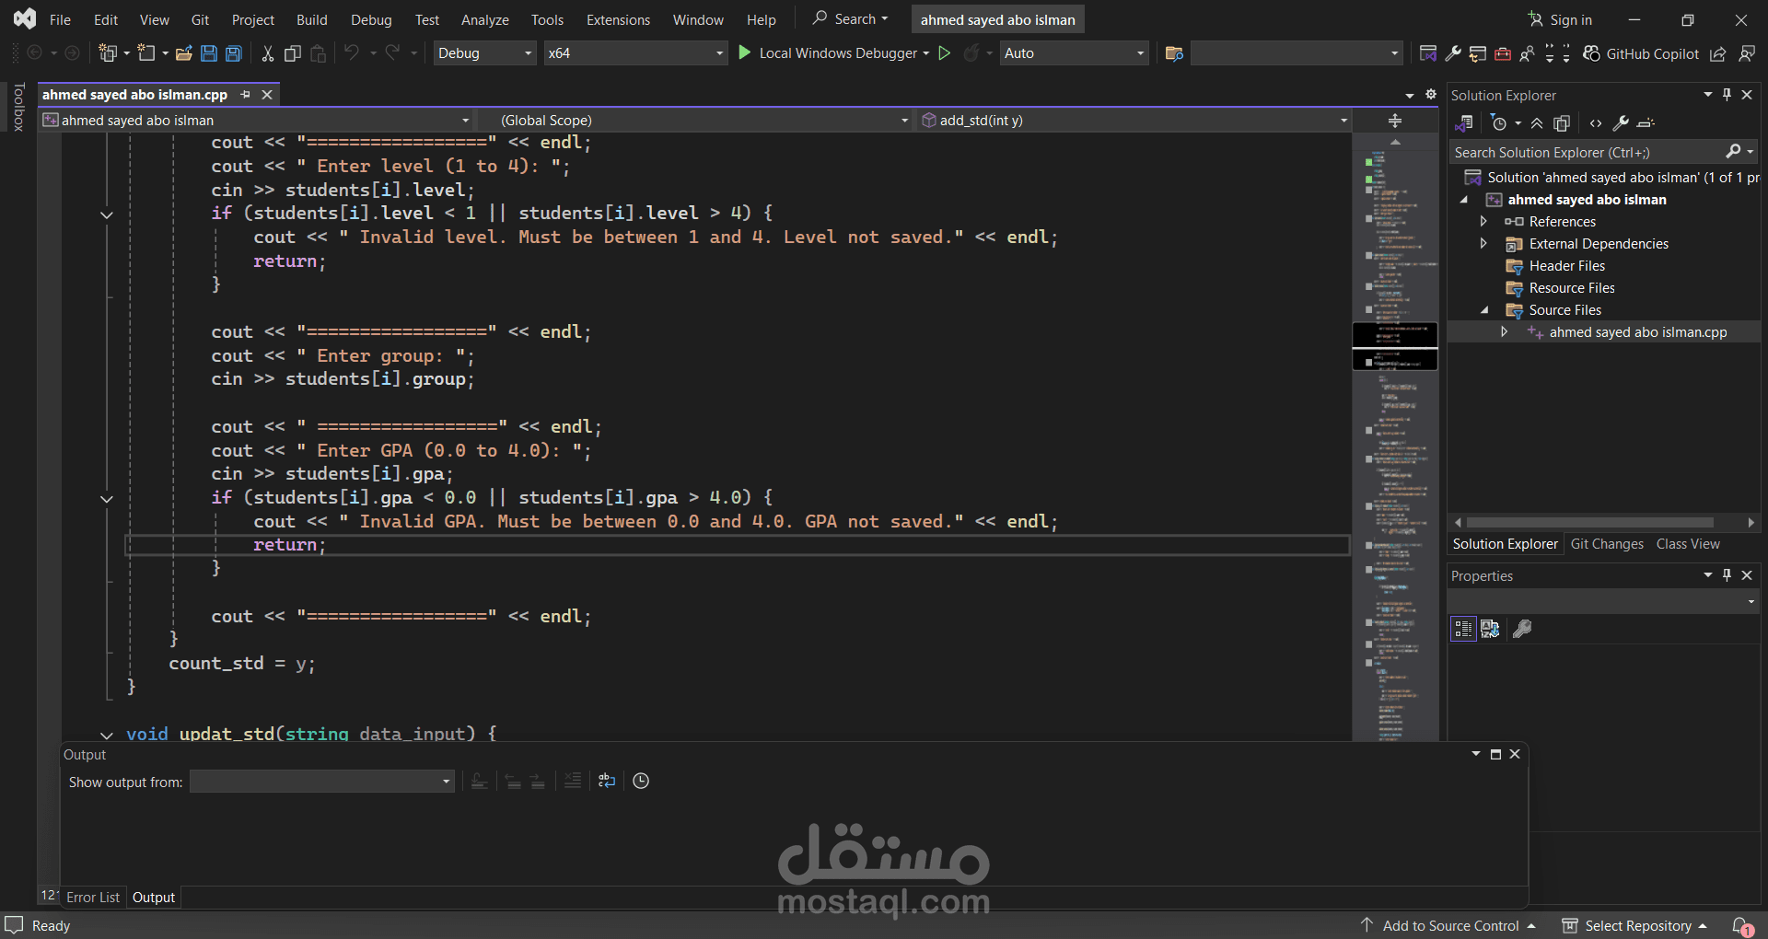Expand the External Dependencies node
Image resolution: width=1768 pixels, height=939 pixels.
click(x=1483, y=244)
